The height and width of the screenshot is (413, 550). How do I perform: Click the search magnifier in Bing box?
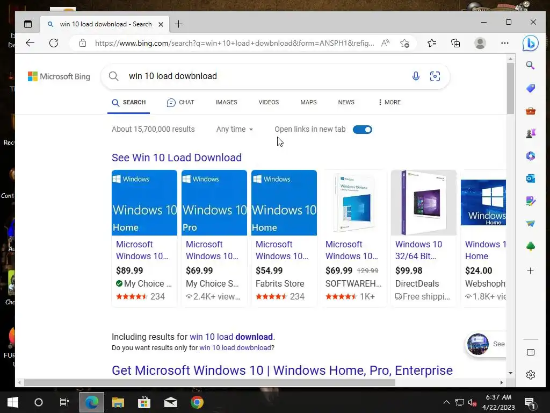pos(114,76)
